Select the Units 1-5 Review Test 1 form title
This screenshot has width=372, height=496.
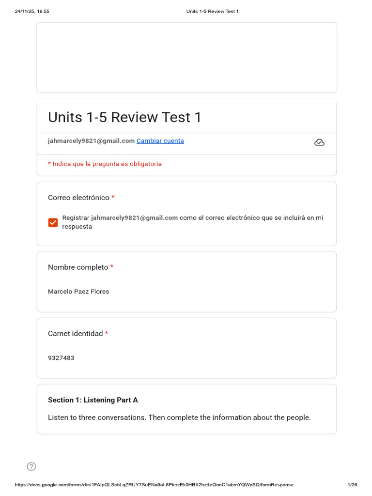point(124,117)
